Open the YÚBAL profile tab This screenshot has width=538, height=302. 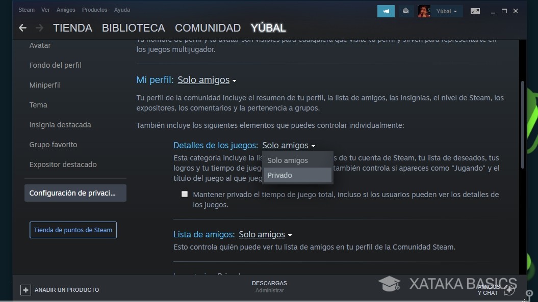[268, 28]
